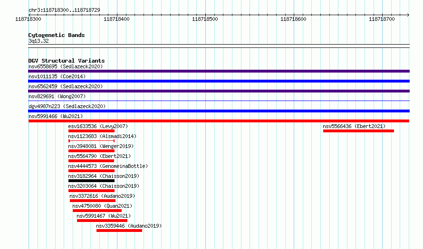This screenshot has width=423, height=249.
Task: Select the nsv5991466 long red bar
Action: tap(219, 121)
